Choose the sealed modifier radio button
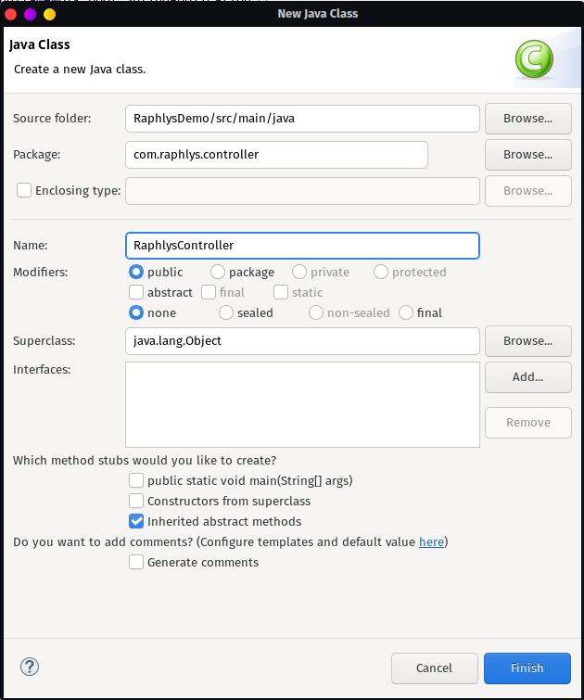Image resolution: width=584 pixels, height=700 pixels. [x=225, y=312]
